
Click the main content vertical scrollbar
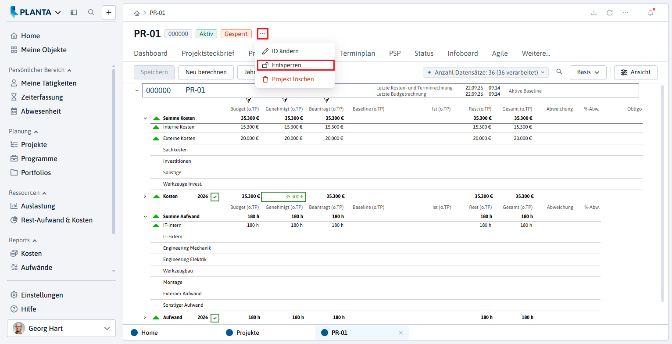coord(662,193)
